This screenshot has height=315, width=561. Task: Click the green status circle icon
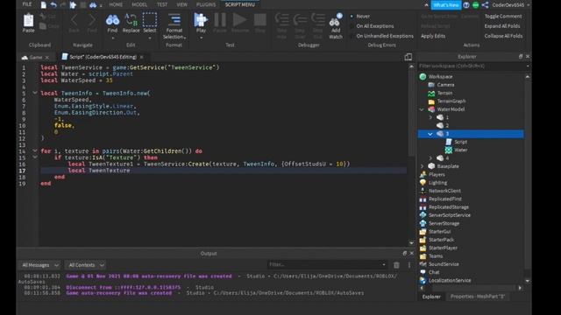click(475, 5)
